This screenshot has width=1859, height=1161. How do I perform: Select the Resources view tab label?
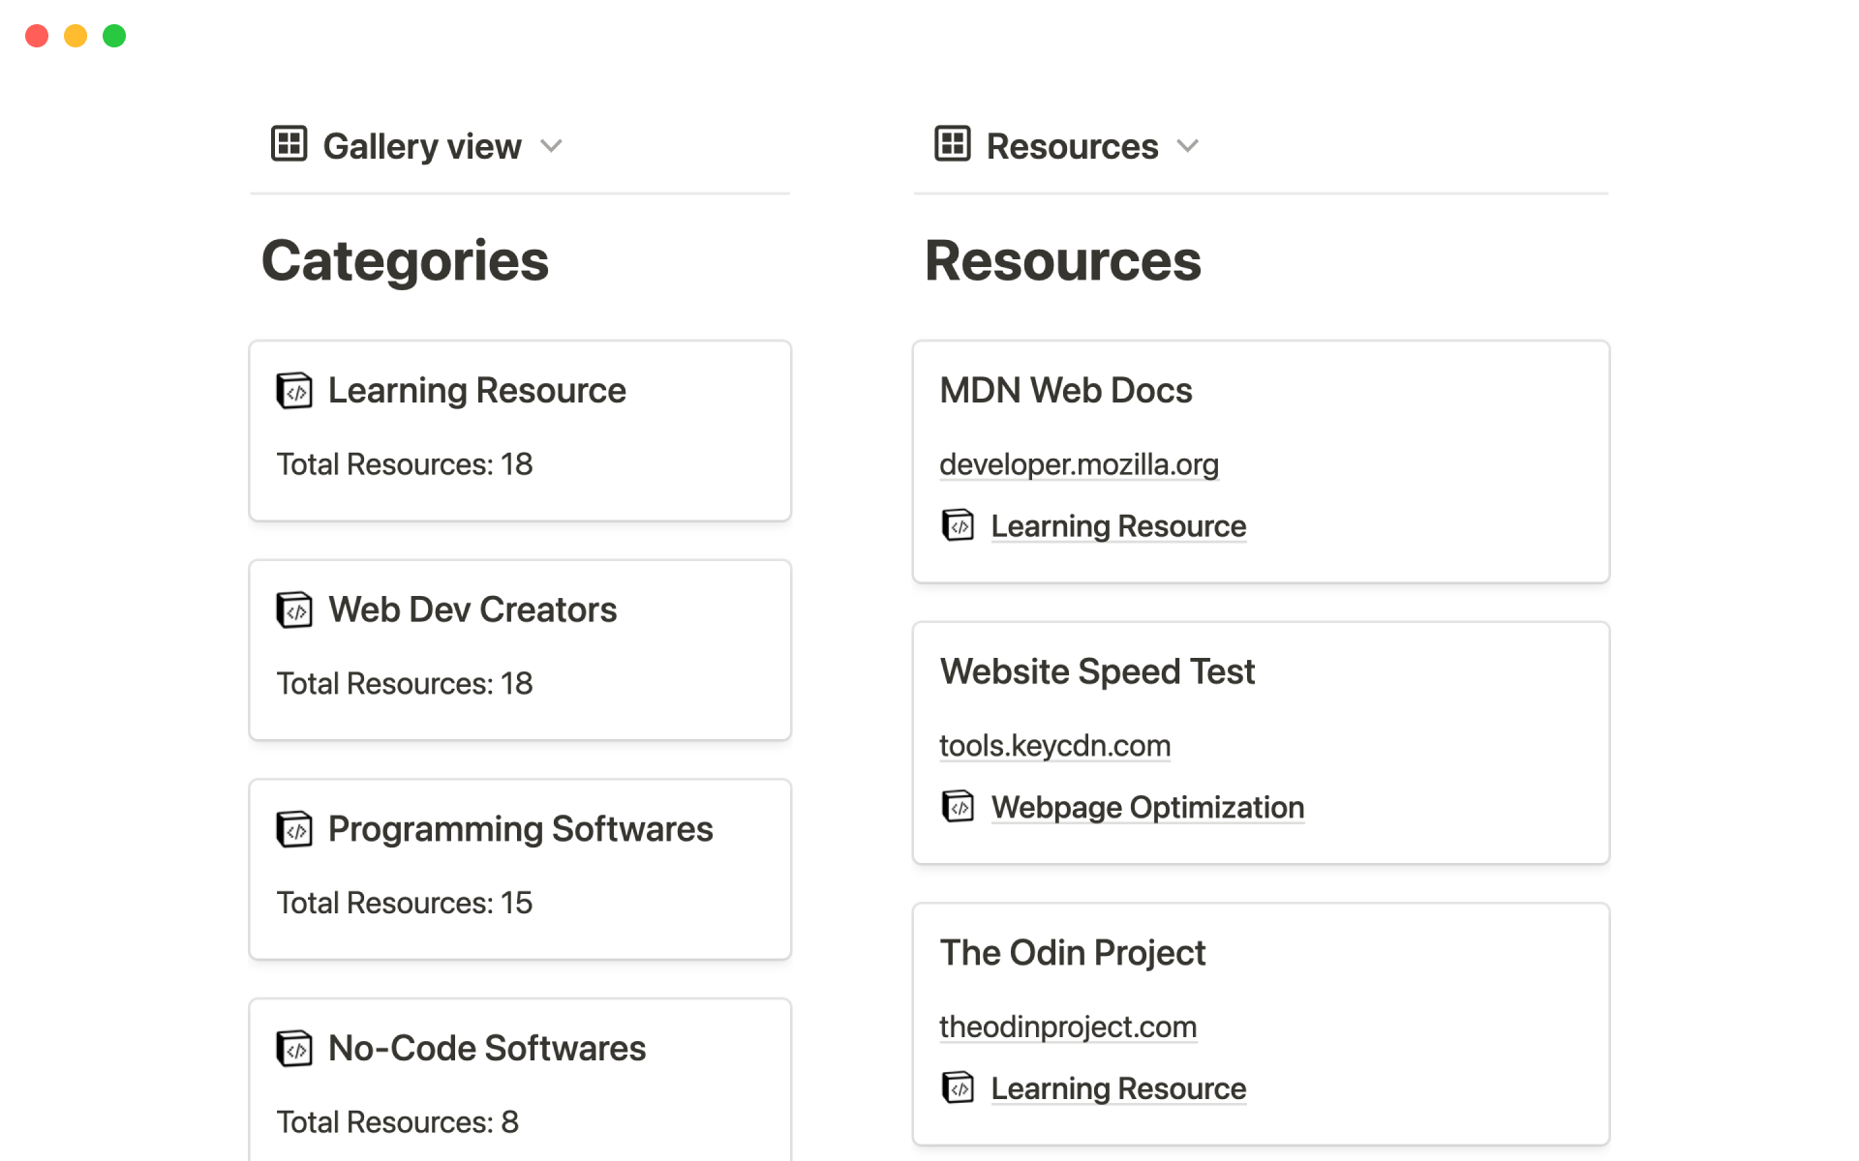pyautogui.click(x=1072, y=146)
